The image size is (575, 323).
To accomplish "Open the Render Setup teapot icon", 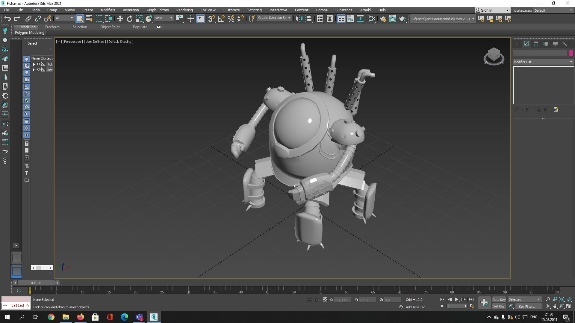I will [x=383, y=19].
